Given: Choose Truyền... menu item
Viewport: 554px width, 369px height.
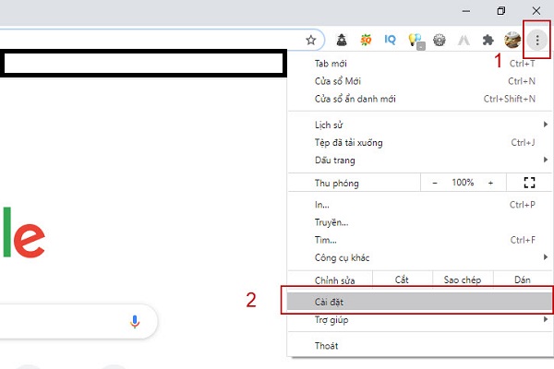Looking at the screenshot, I should click(419, 222).
